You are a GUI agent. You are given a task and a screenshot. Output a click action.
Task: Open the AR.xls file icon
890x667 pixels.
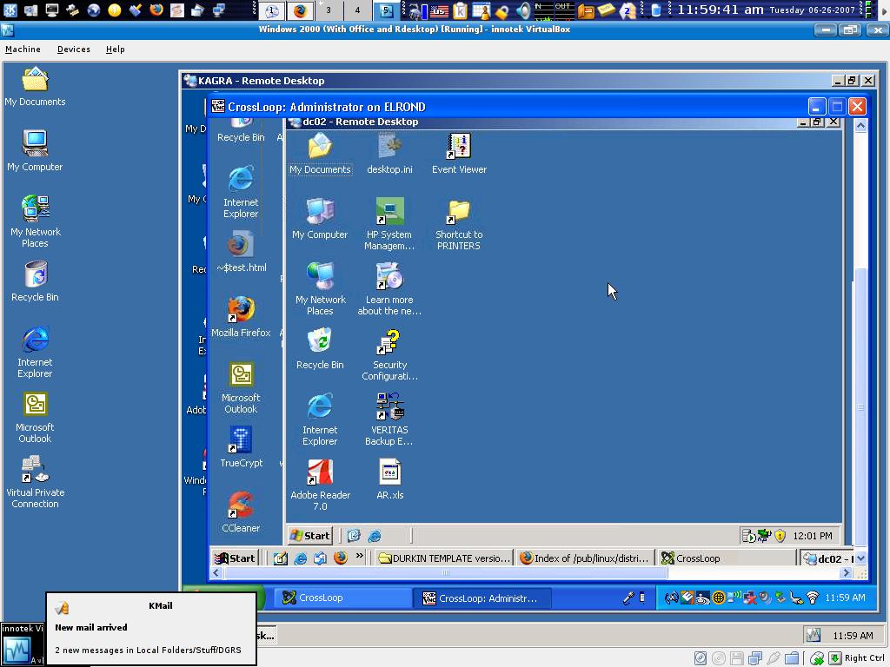click(x=389, y=472)
